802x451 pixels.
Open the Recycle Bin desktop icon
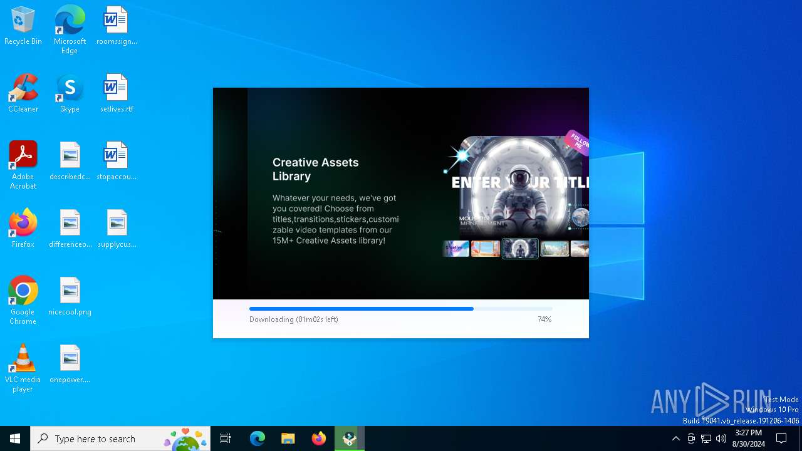(x=23, y=26)
